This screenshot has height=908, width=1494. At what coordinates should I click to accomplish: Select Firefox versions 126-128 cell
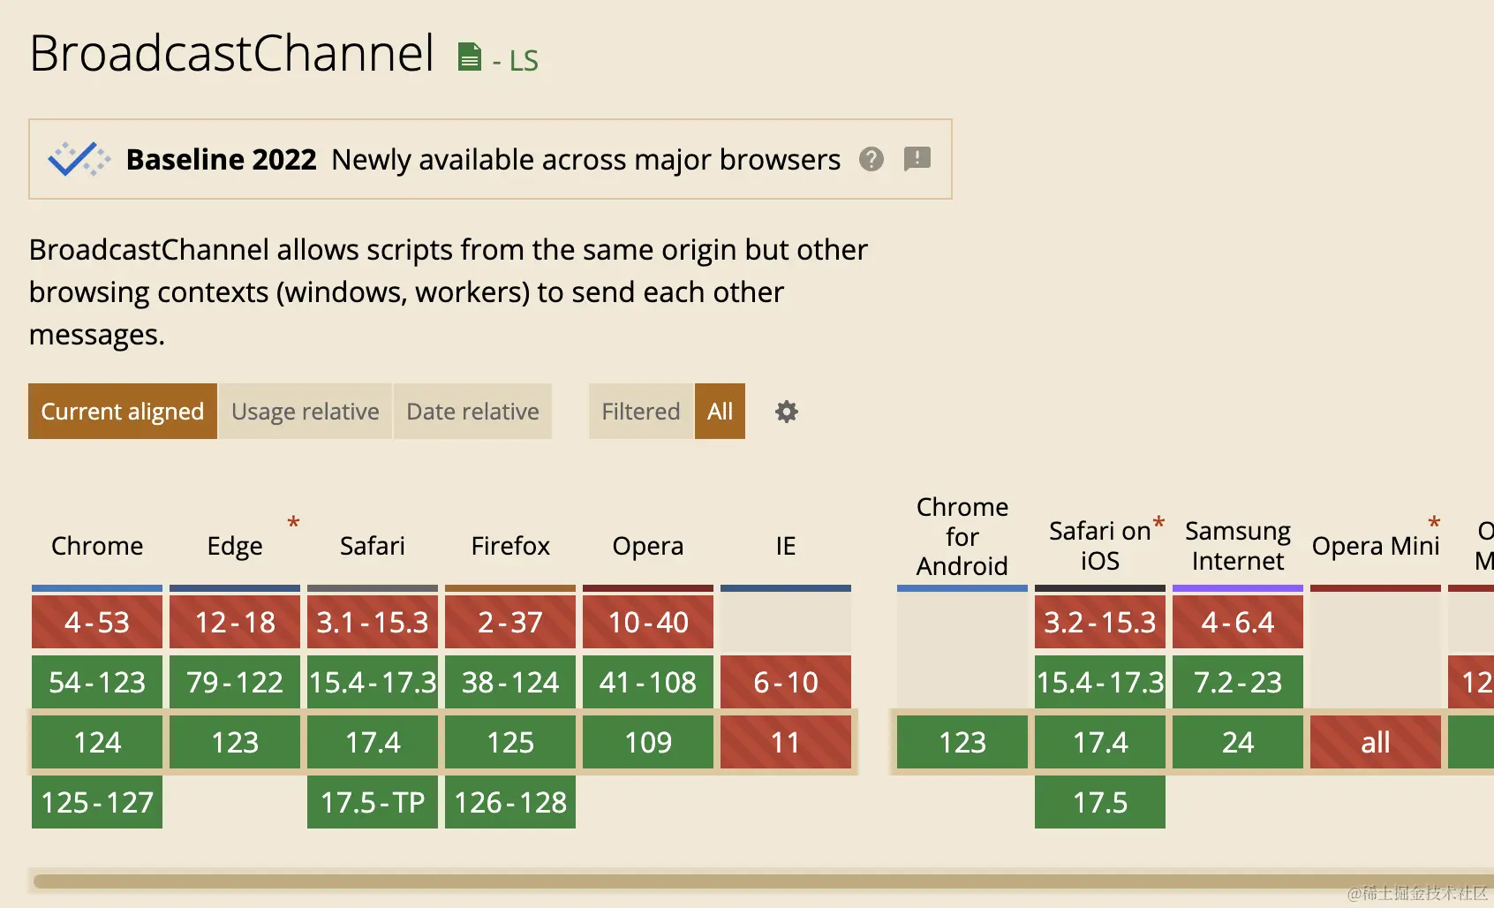click(x=510, y=802)
